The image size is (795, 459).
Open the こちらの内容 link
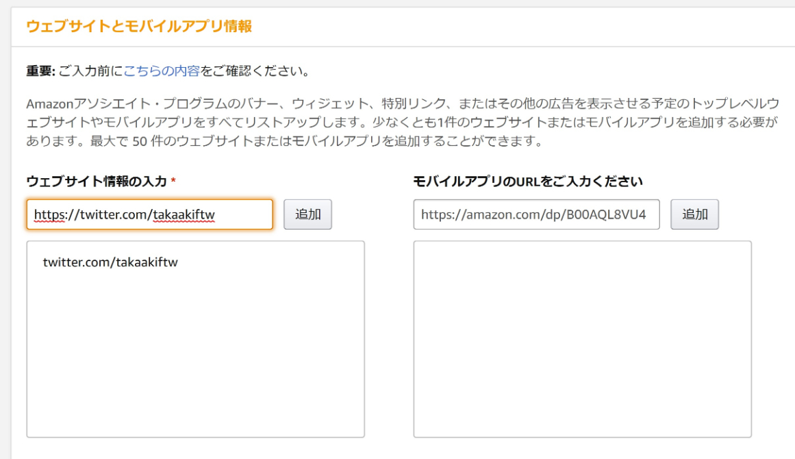coord(162,71)
